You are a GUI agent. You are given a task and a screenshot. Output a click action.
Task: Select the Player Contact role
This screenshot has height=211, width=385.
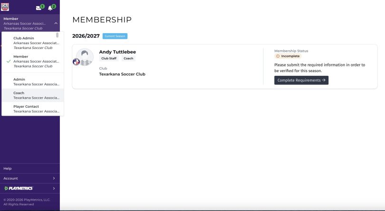coord(33,109)
